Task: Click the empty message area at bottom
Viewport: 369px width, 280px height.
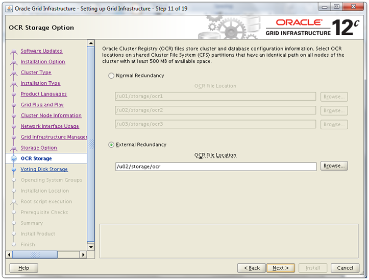Action: [x=229, y=241]
